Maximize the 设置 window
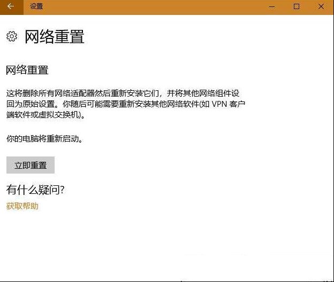The image size is (334, 282). click(297, 7)
